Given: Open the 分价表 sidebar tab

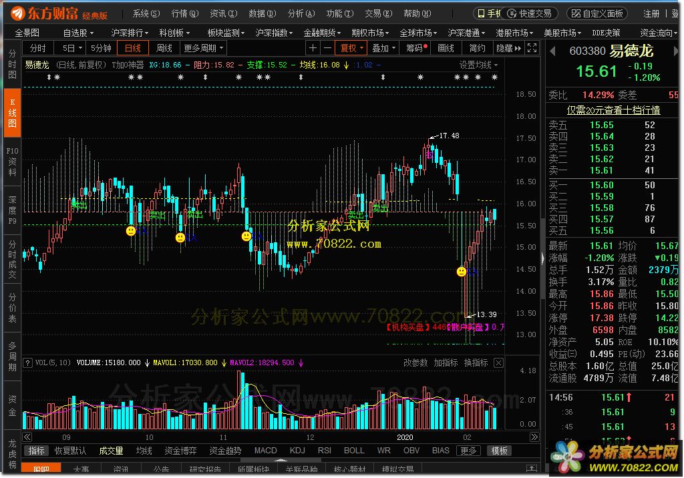Looking at the screenshot, I should (12, 308).
